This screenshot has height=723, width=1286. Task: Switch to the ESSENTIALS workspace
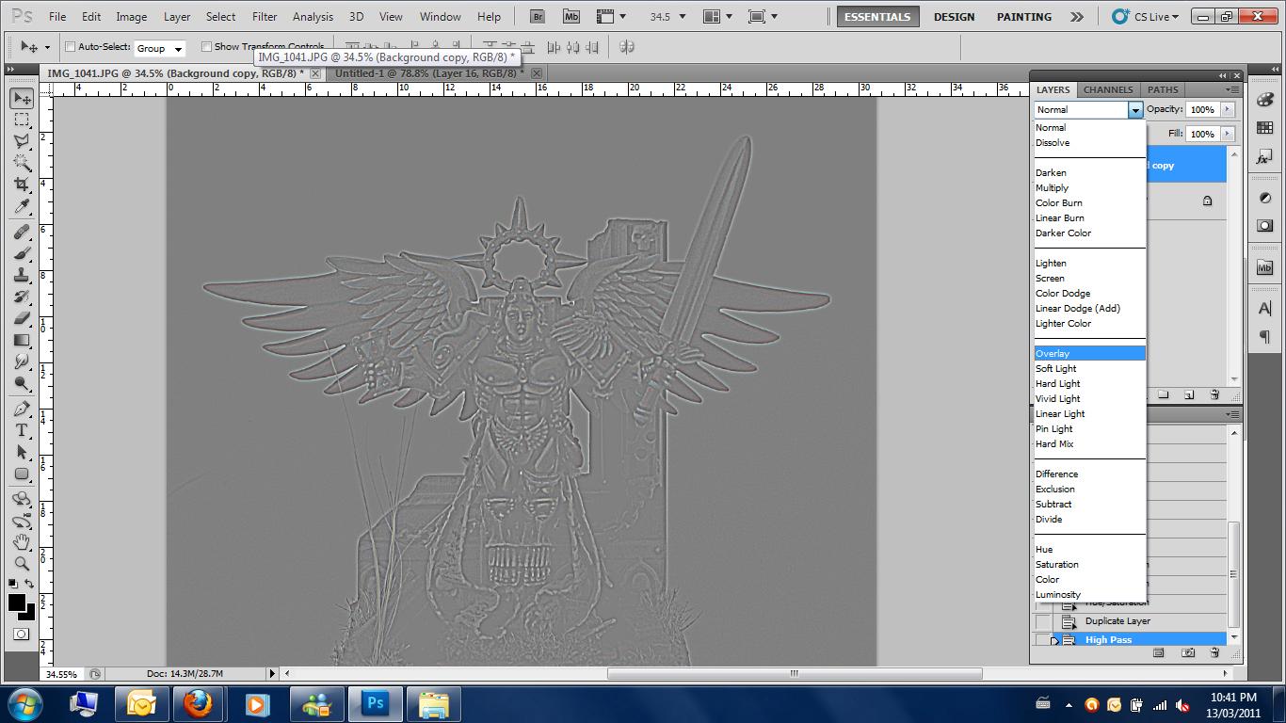pos(877,17)
